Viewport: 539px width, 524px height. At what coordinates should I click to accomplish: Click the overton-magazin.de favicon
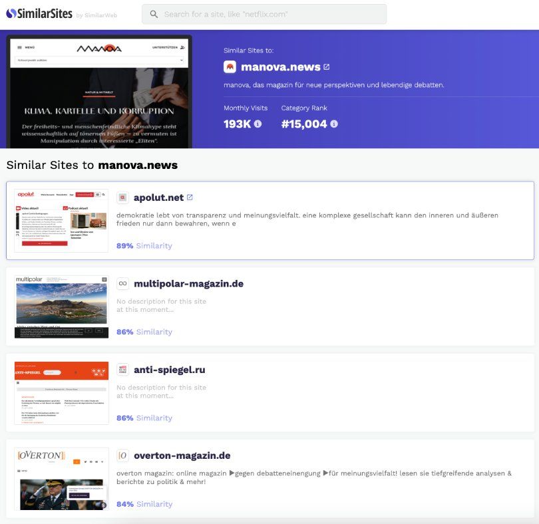(x=122, y=456)
